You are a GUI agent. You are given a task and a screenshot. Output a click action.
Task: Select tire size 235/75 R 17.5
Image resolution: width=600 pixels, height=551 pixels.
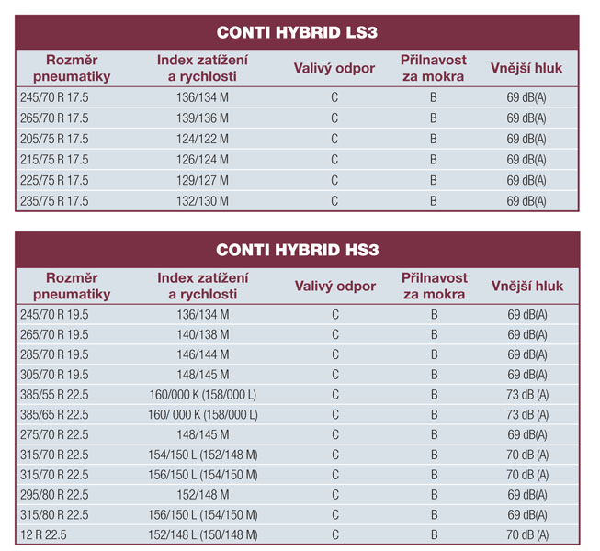(x=54, y=201)
